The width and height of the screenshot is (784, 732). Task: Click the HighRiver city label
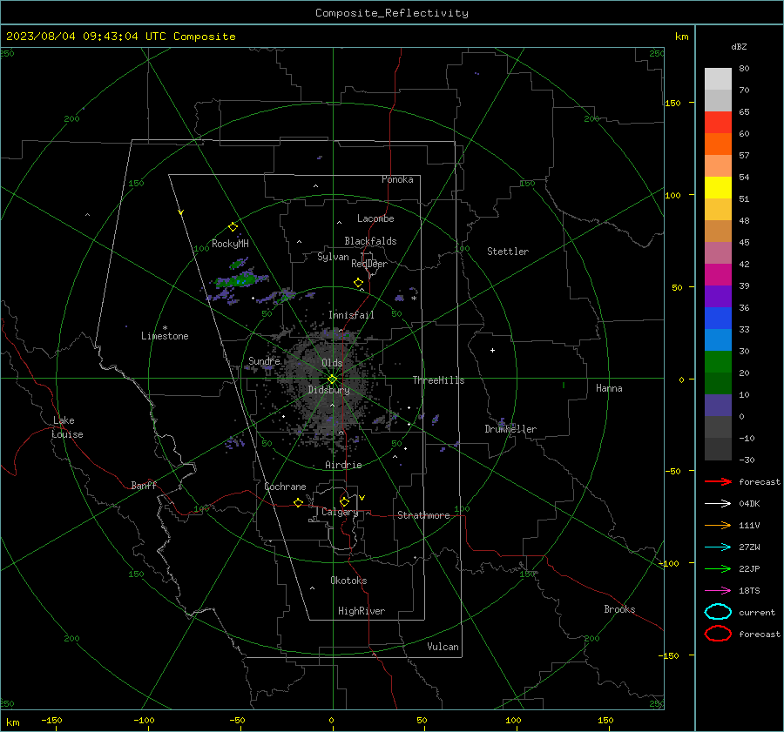pos(362,611)
